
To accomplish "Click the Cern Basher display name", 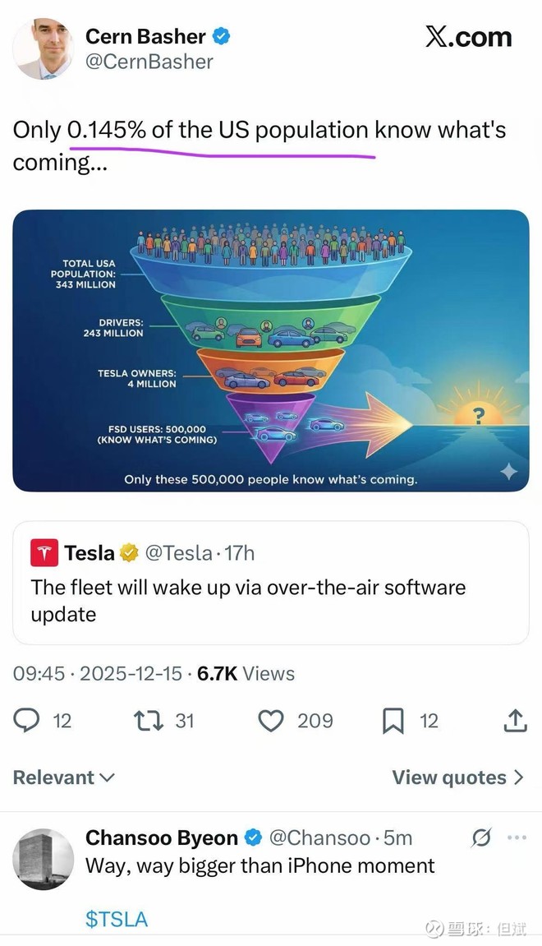I will 145,36.
